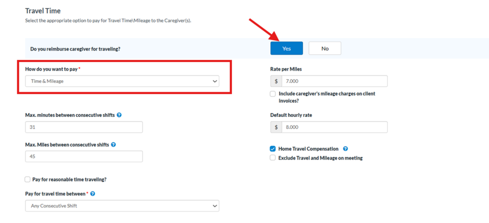The width and height of the screenshot is (489, 223).
Task: Click the Rate per Miles value field
Action: (x=334, y=81)
